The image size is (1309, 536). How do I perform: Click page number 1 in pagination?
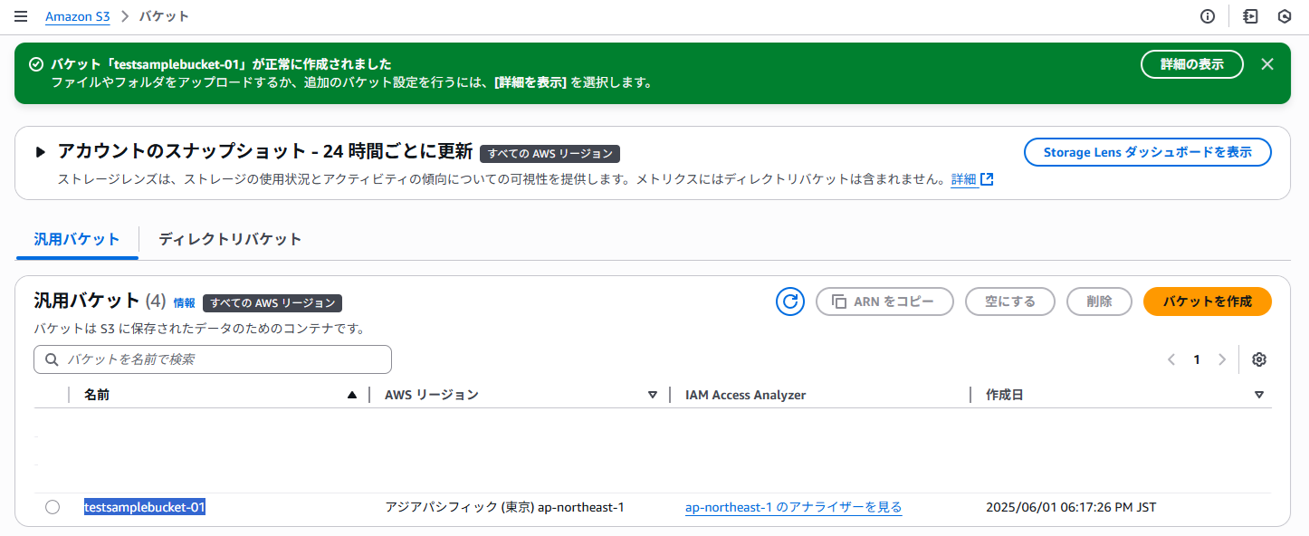coord(1197,359)
